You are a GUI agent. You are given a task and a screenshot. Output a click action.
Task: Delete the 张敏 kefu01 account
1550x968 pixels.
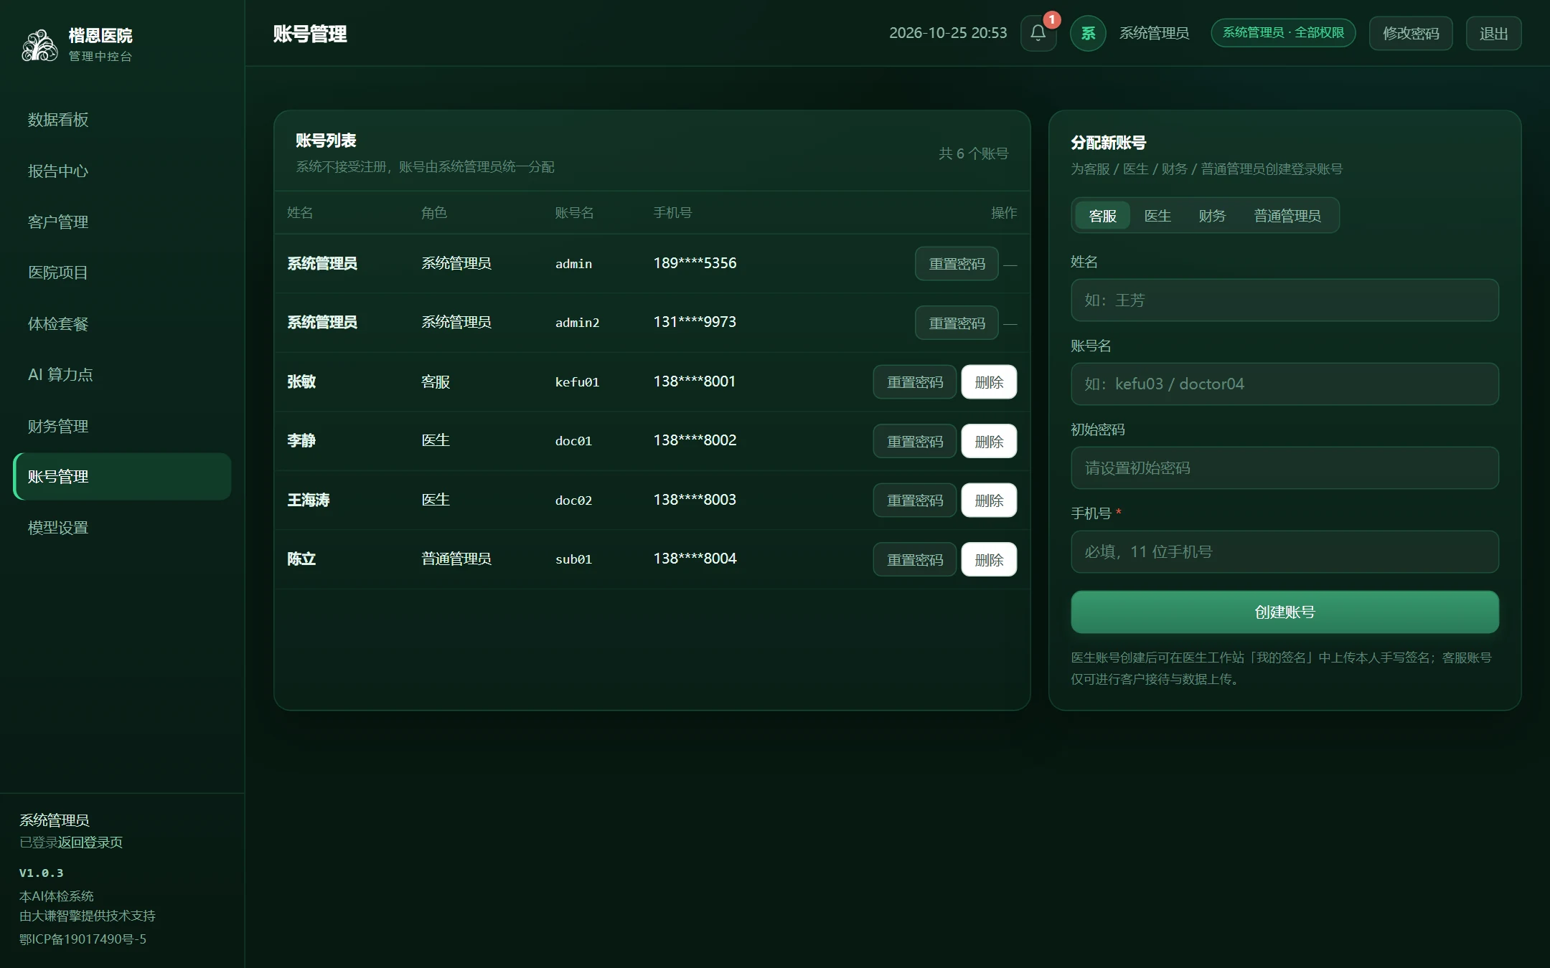click(x=989, y=382)
